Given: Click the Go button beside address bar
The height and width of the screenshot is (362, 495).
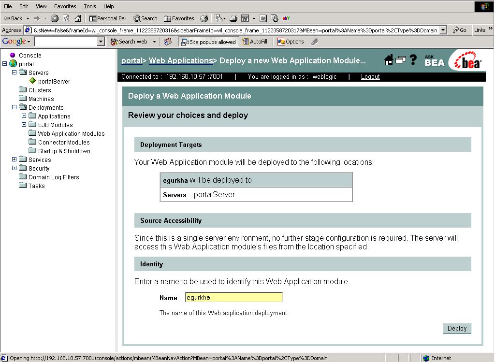Looking at the screenshot, I should (460, 30).
